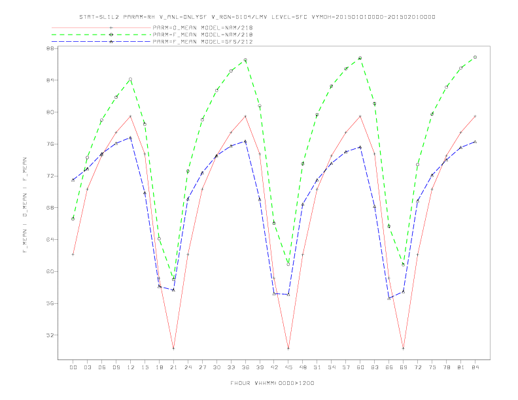Click green circle data point at hour 36

[245, 60]
